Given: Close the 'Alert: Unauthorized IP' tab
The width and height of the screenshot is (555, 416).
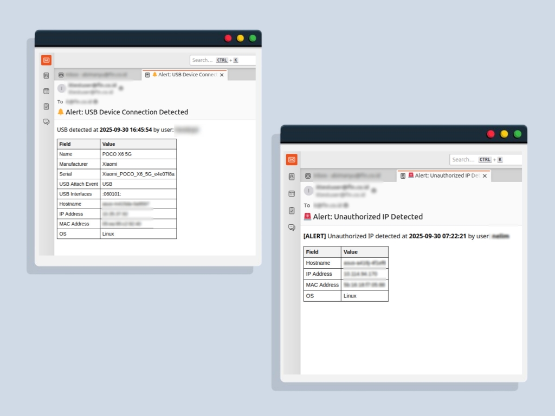Looking at the screenshot, I should (x=485, y=176).
